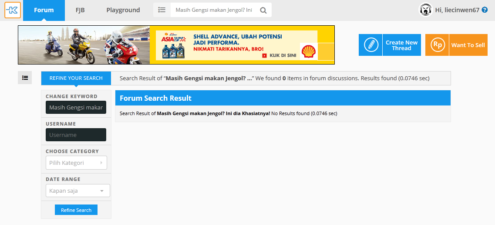
Task: Open the liecinwen67 username greeting
Action: [458, 10]
